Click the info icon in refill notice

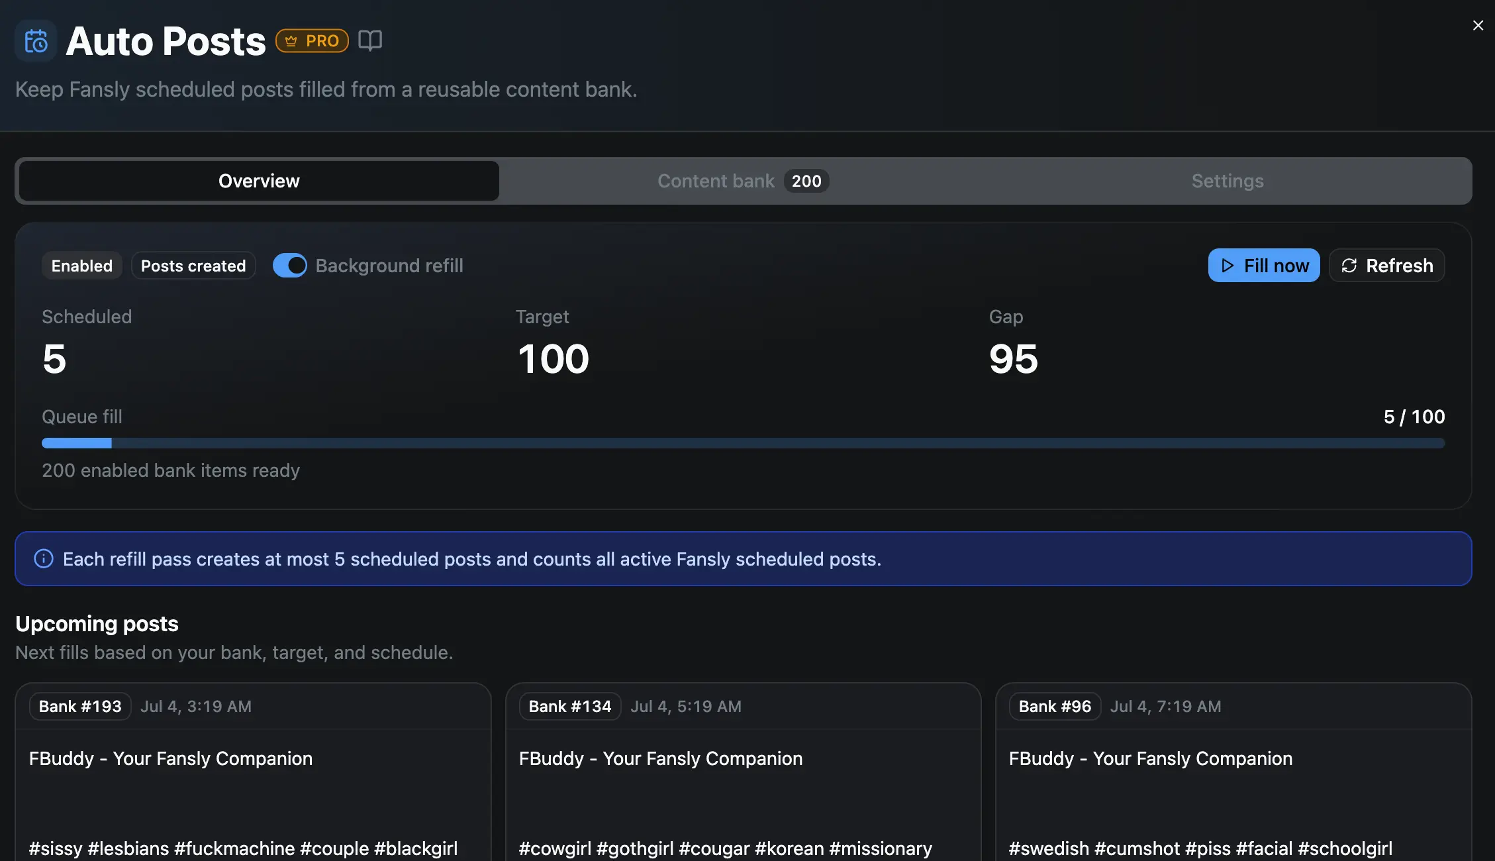(x=44, y=558)
